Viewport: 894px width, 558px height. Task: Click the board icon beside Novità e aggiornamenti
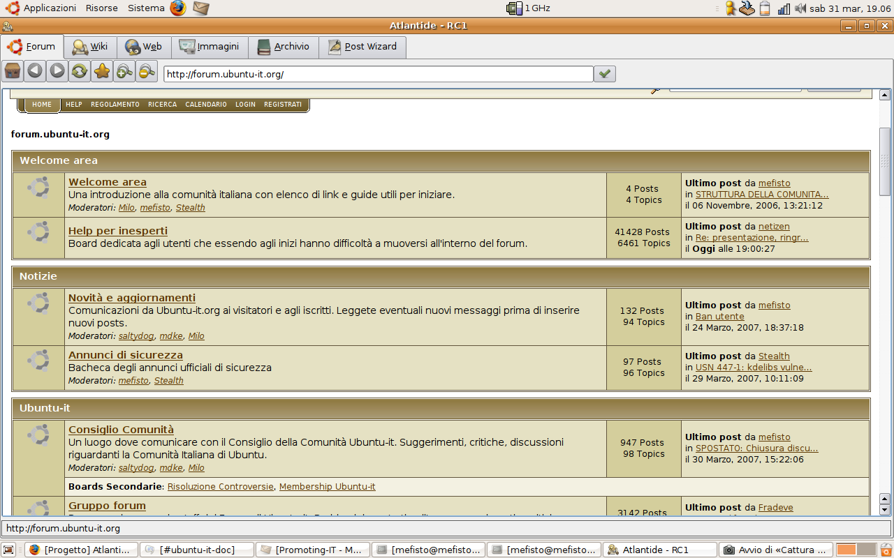pos(38,303)
